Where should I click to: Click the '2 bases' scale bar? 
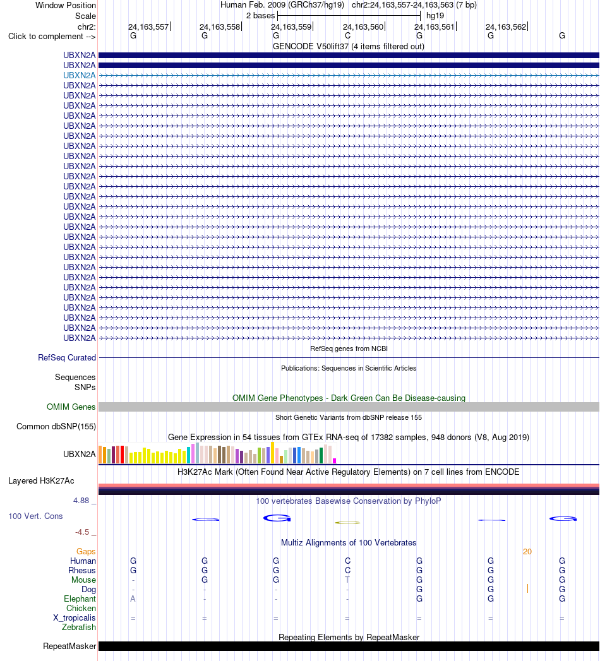[x=349, y=16]
